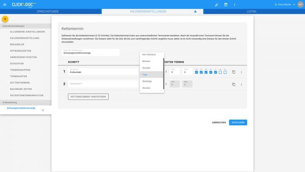Close the Schwangerschaftsvorsorge editing entry
The image size is (305, 172).
(43, 110)
